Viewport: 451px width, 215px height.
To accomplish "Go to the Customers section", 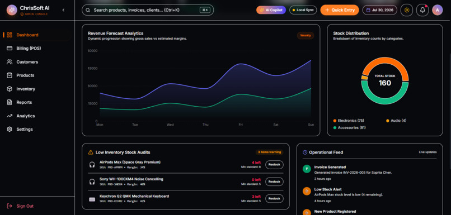I will [37, 62].
